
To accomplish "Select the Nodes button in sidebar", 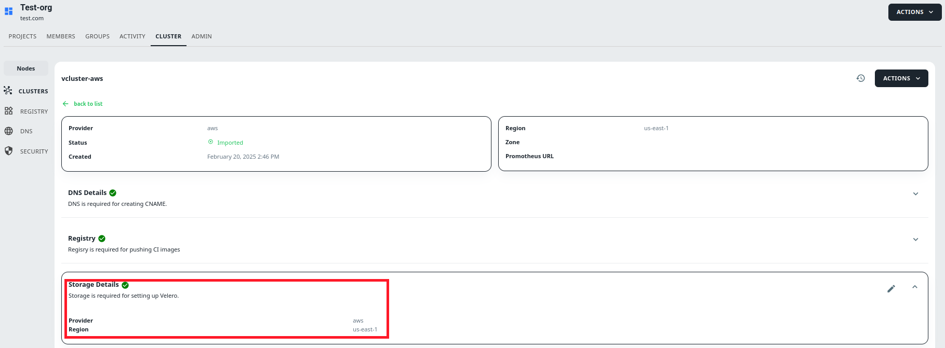I will click(x=26, y=68).
